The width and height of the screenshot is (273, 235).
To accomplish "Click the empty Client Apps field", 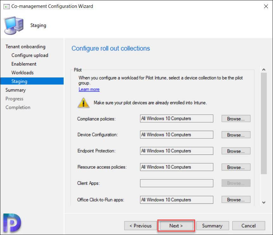I will pyautogui.click(x=176, y=183).
